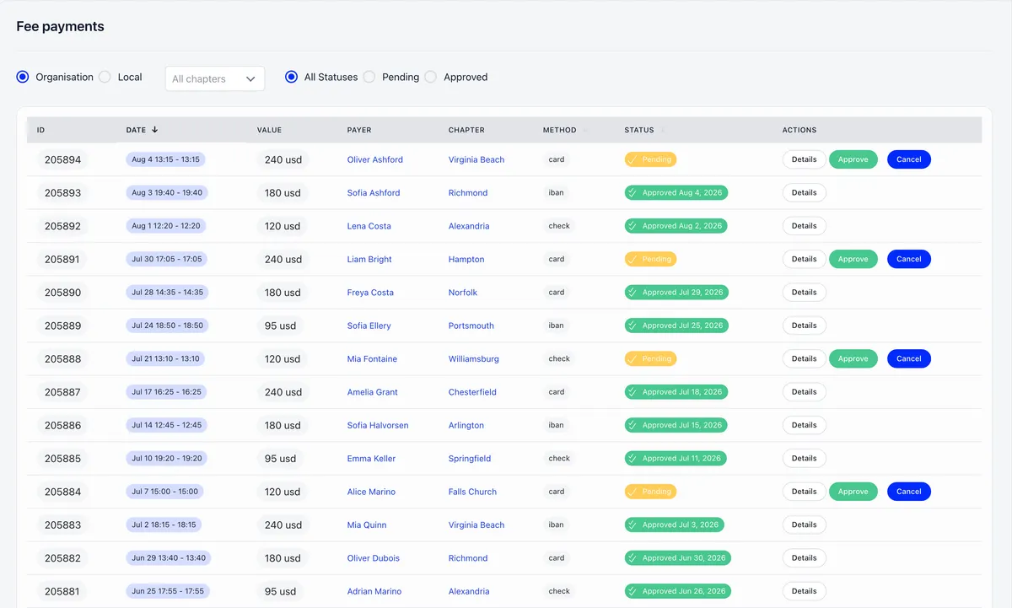Cancel the Williamsburg payment 205888

pos(909,358)
